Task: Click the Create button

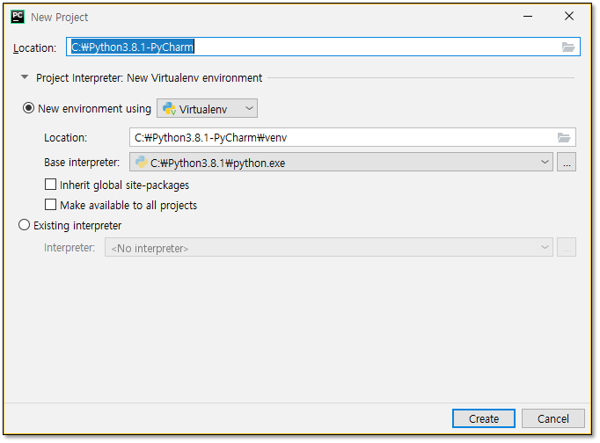Action: click(x=483, y=418)
